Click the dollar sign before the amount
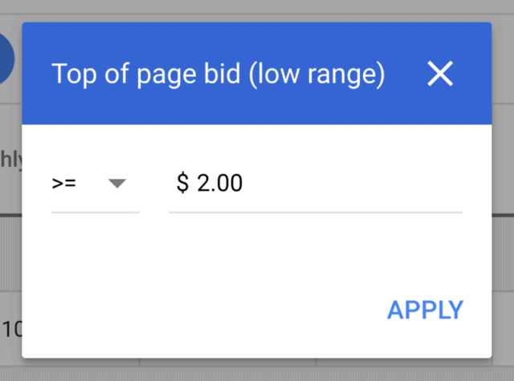The height and width of the screenshot is (381, 514). (182, 183)
